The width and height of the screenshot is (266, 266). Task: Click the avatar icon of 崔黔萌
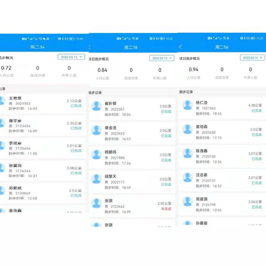click(x=96, y=106)
